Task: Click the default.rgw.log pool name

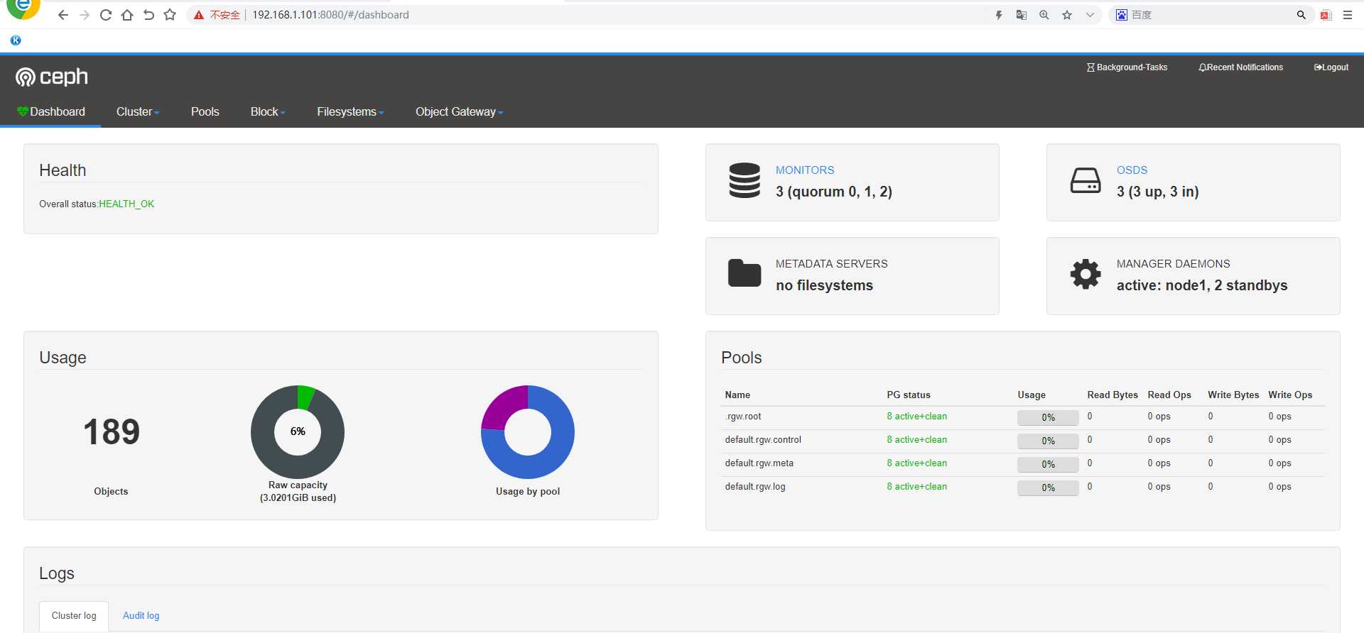Action: pyautogui.click(x=755, y=487)
